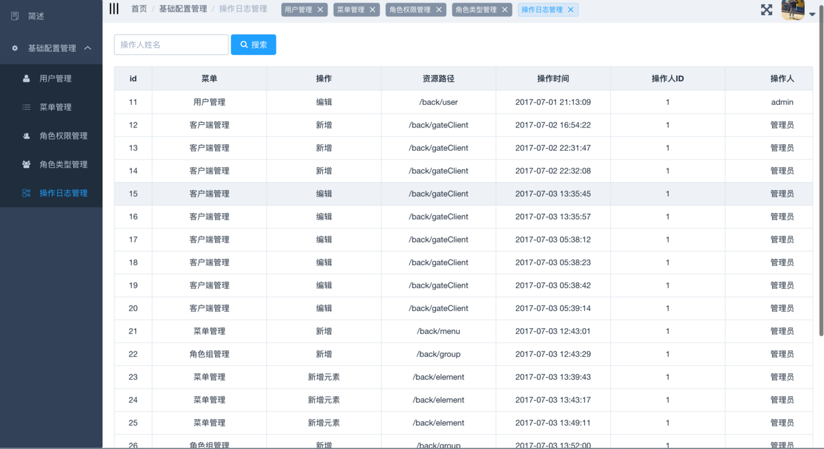Viewport: 824px width, 449px height.
Task: Close the 操作日志管理 tab
Action: click(571, 9)
